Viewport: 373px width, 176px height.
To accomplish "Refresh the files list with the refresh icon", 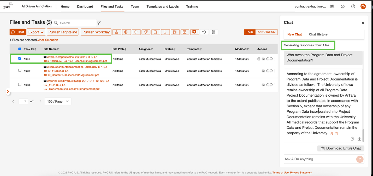I will pos(204,32).
